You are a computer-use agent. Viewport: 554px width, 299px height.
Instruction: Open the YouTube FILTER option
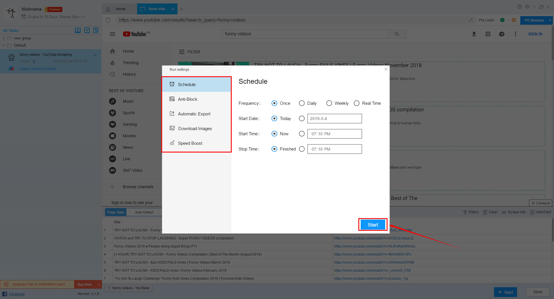click(x=190, y=52)
